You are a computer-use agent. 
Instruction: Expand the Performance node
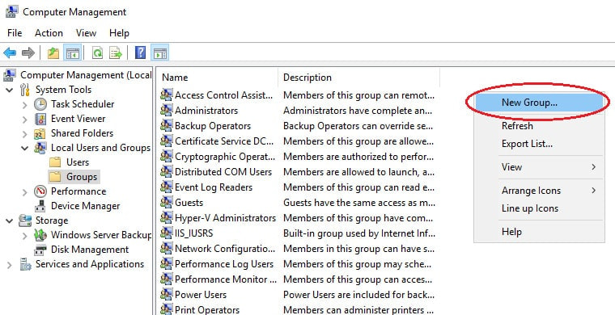[x=25, y=191]
